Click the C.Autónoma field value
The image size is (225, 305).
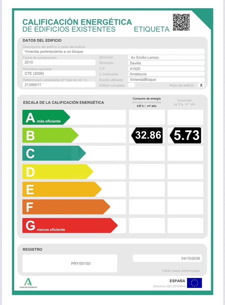[x=166, y=74]
